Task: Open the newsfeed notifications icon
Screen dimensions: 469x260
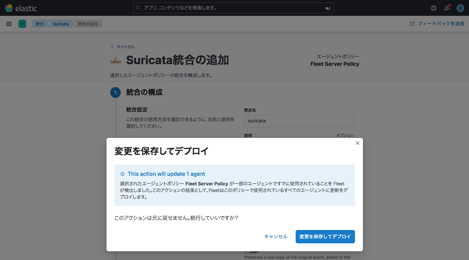Action: [x=447, y=8]
